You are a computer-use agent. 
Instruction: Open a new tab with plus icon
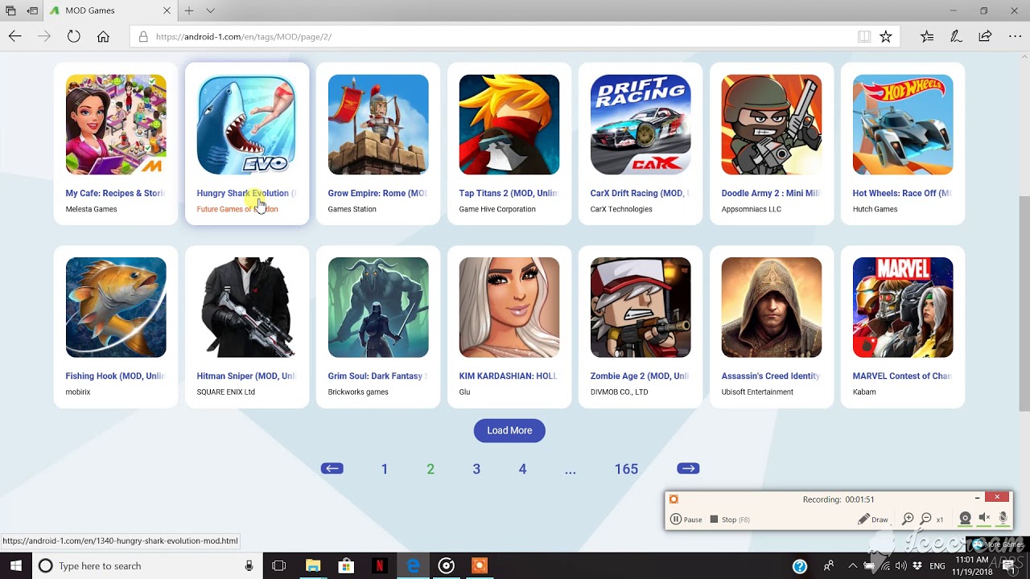click(x=189, y=10)
